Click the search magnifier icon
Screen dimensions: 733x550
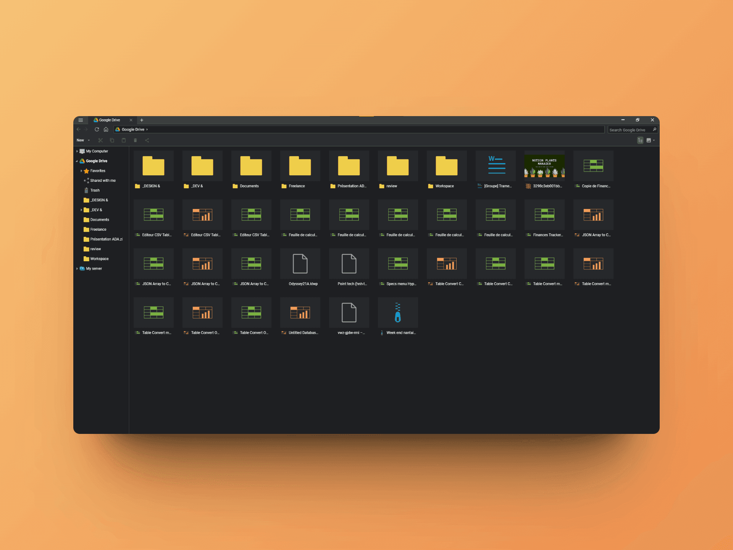[x=654, y=129]
